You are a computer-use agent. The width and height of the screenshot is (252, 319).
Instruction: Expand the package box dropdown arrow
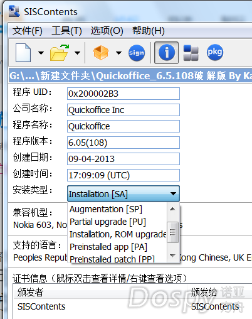(118, 53)
